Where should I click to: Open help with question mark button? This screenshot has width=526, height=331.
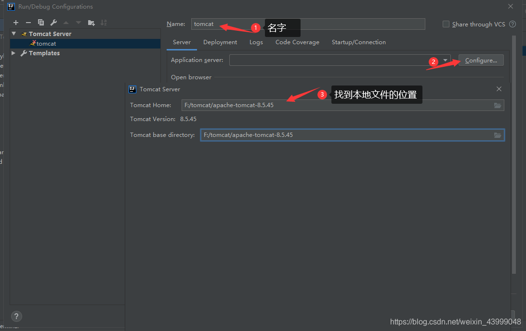[x=16, y=316]
